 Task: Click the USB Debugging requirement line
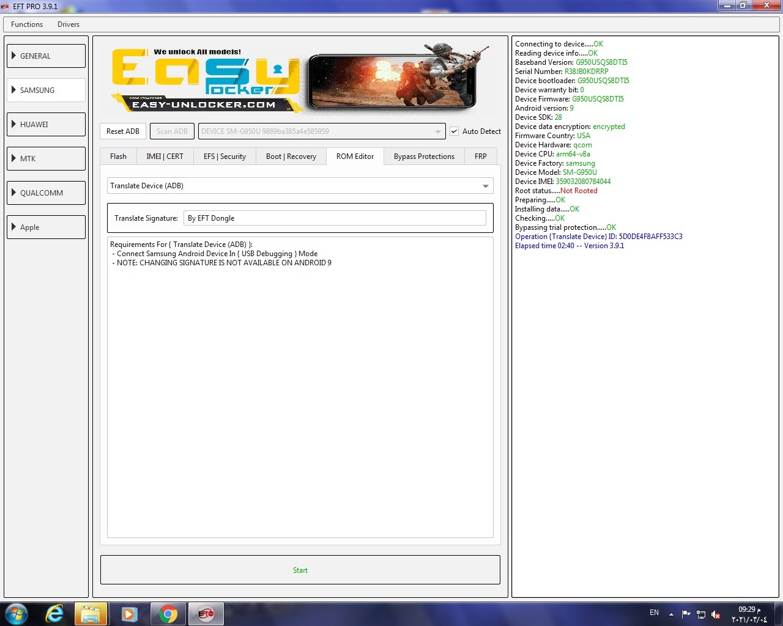[215, 254]
